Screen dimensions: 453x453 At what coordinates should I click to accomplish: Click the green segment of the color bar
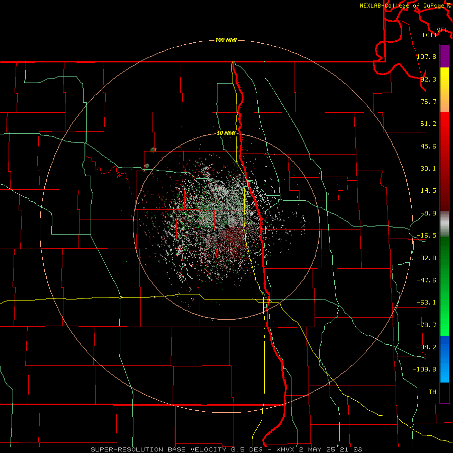click(444, 286)
